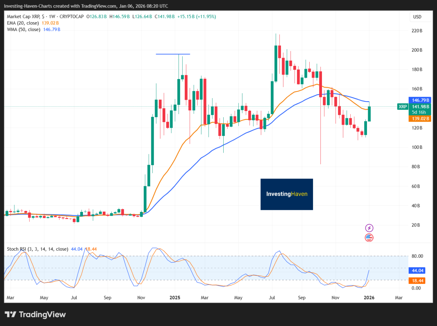
Task: Click the 100B level on price axis
Action: pyautogui.click(x=417, y=147)
